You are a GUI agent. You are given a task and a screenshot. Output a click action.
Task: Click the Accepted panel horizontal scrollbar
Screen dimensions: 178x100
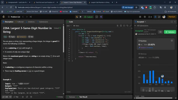coord(154,98)
